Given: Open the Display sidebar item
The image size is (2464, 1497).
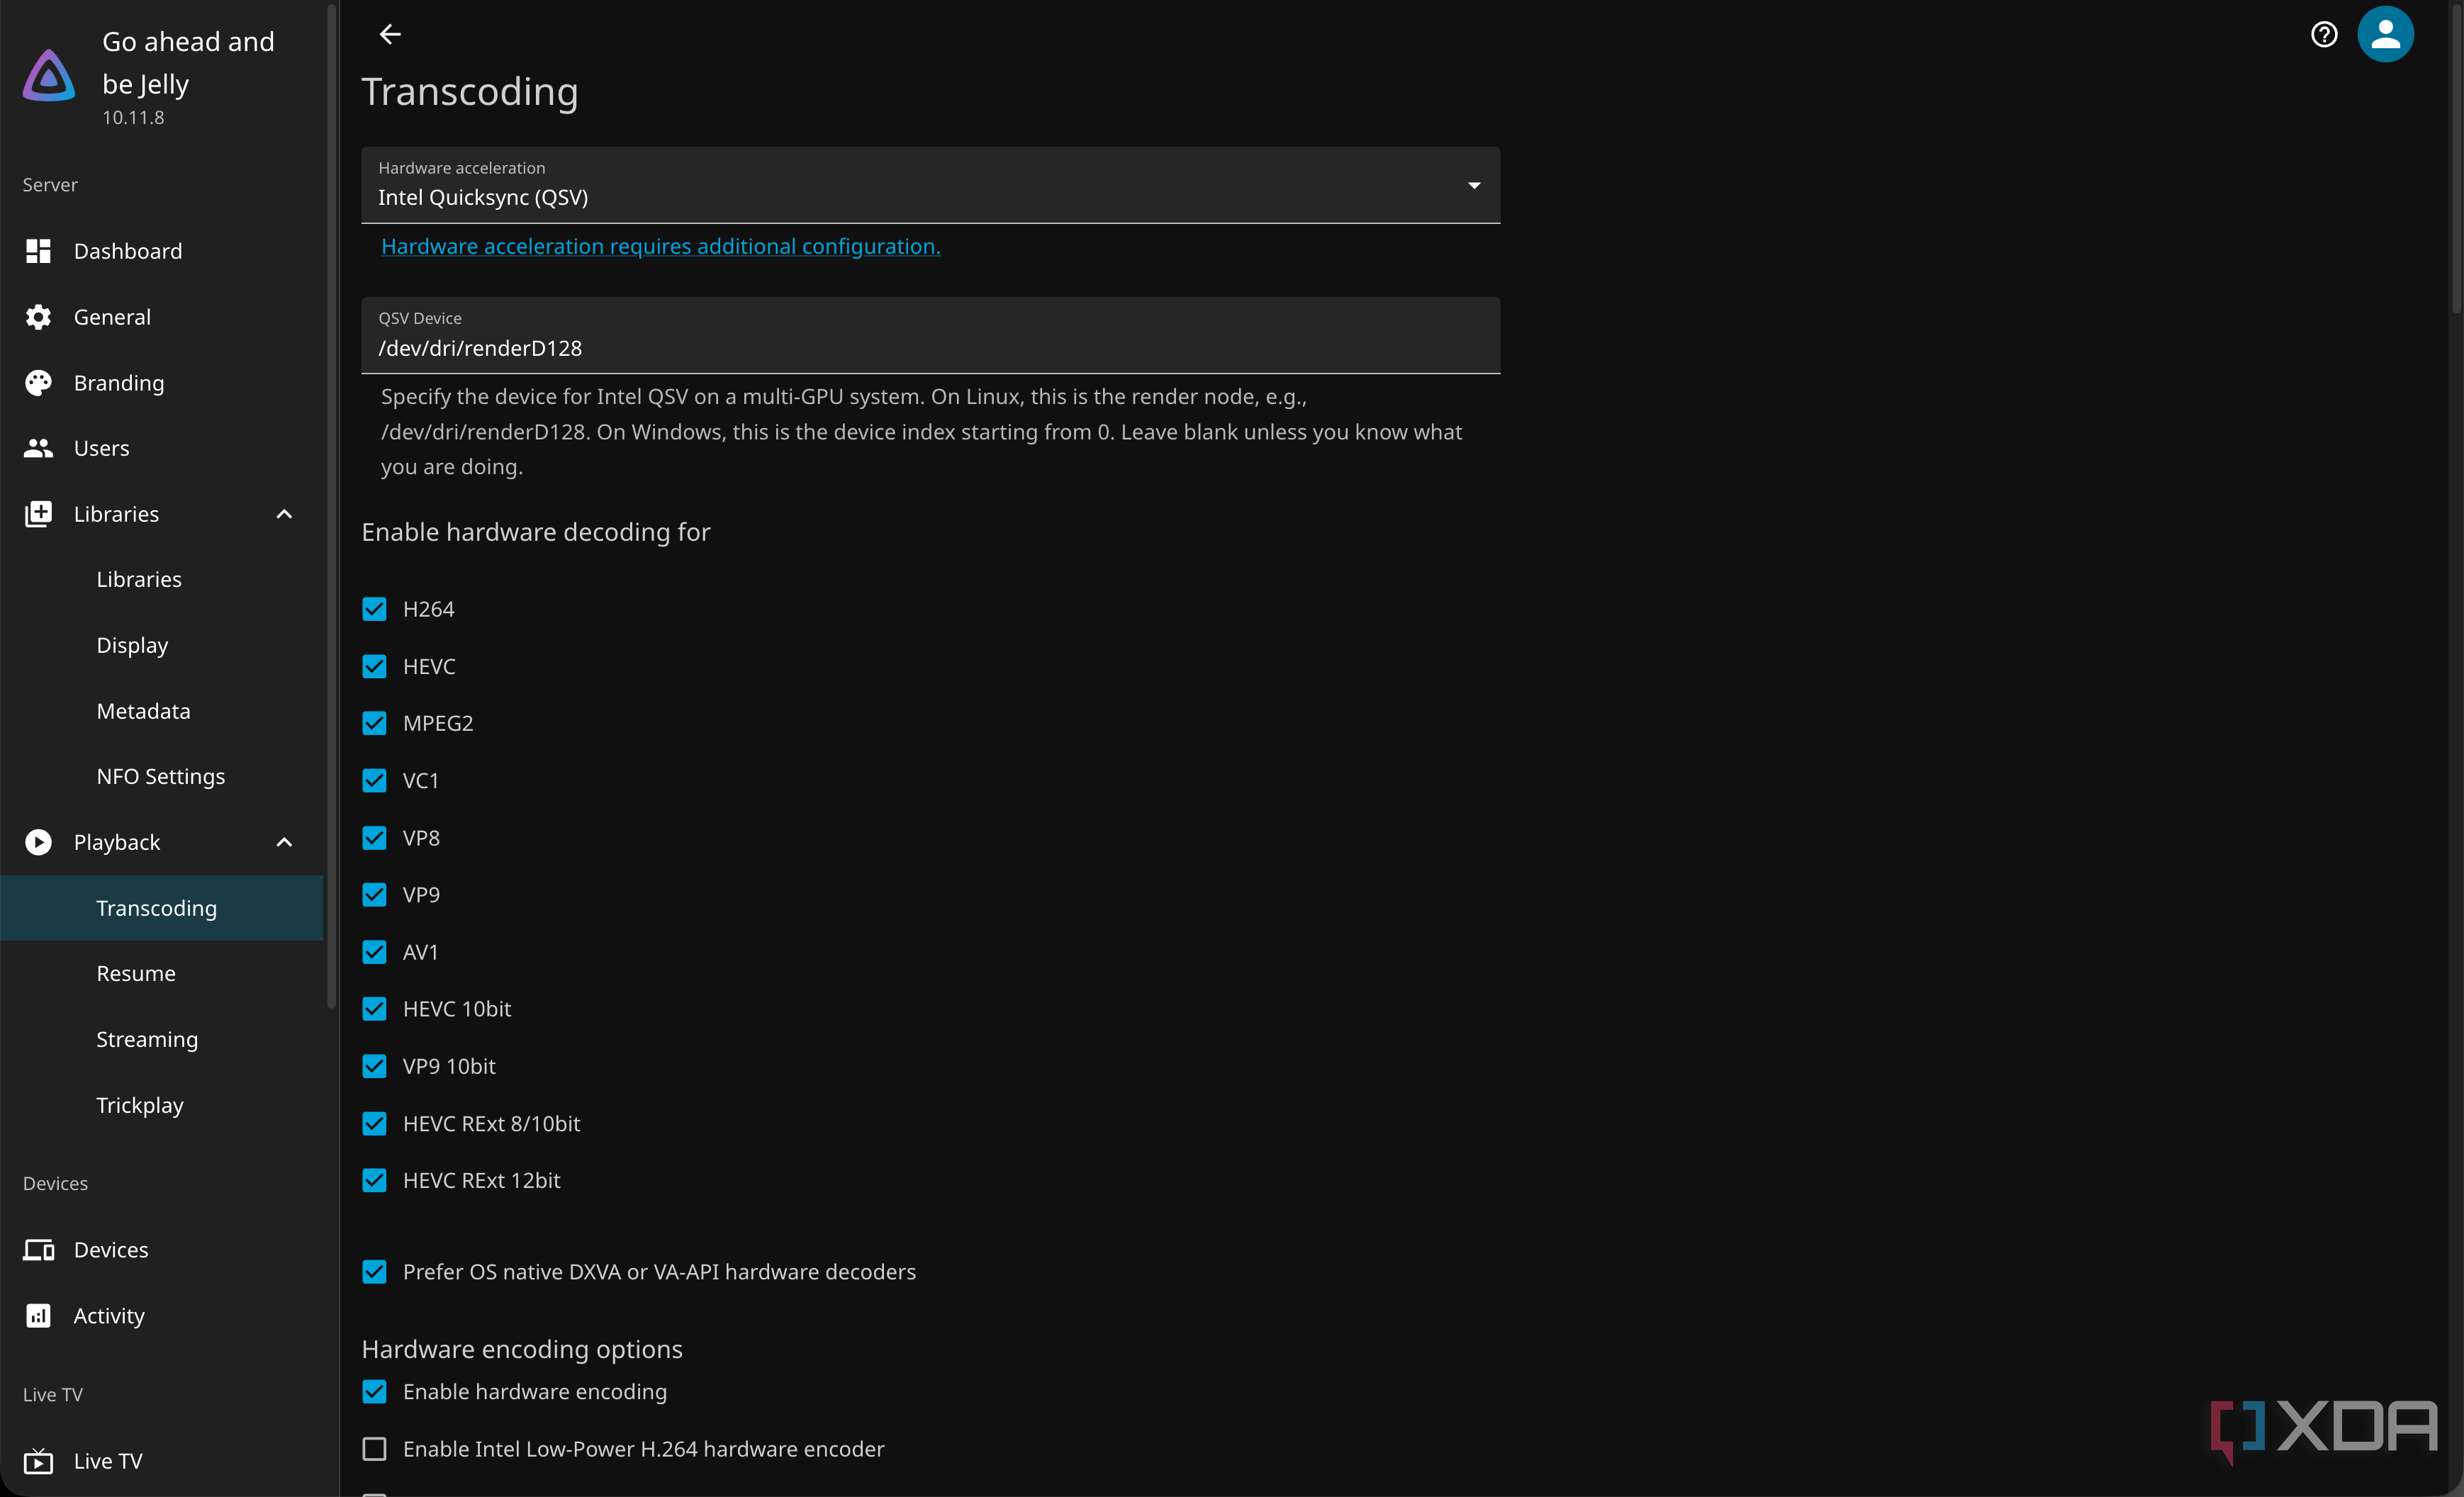Looking at the screenshot, I should pos(162,645).
